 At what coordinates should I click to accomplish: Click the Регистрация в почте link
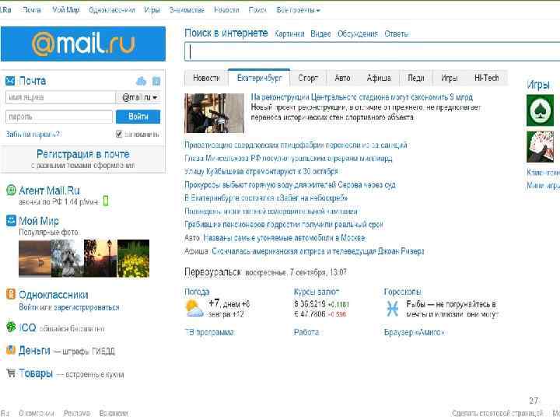coord(83,154)
